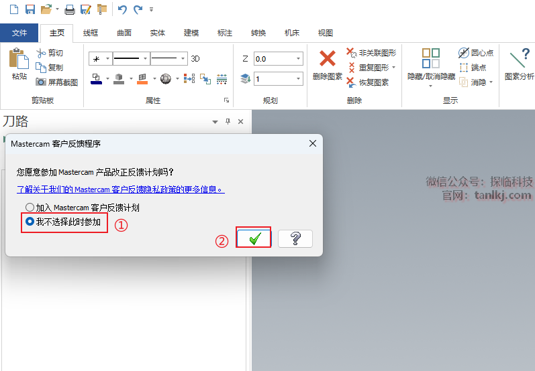The height and width of the screenshot is (371, 535).
Task: Switch to the 转换 tab
Action: pos(258,33)
